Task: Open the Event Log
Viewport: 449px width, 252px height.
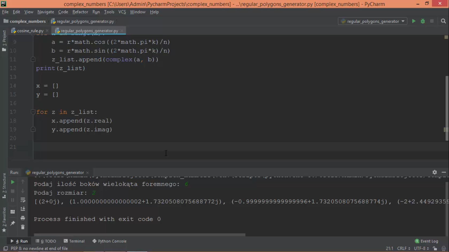Action: coord(427,241)
